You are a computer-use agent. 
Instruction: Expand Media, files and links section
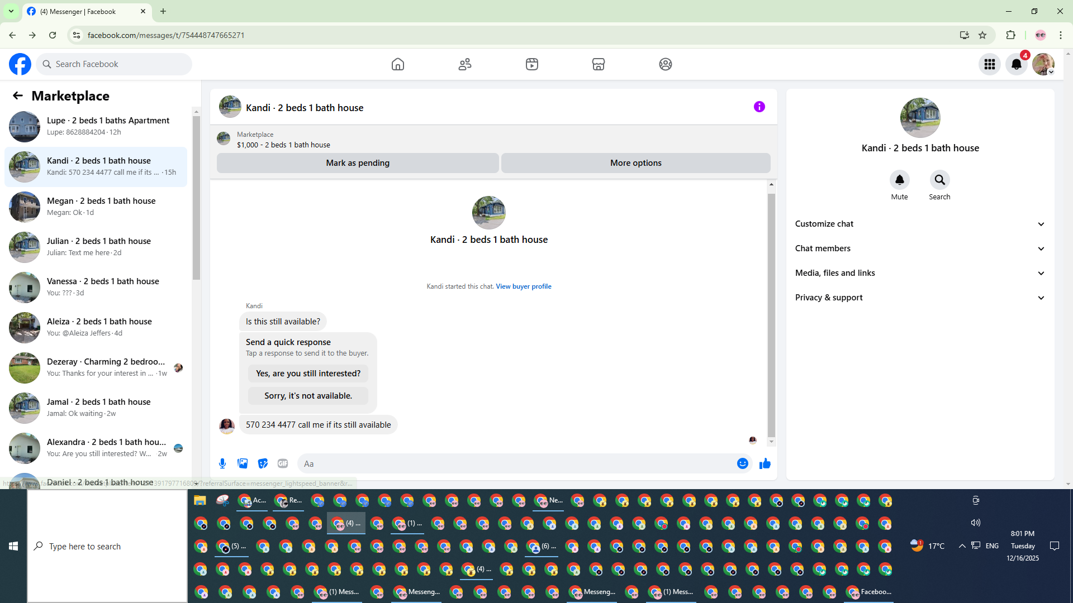coord(920,273)
